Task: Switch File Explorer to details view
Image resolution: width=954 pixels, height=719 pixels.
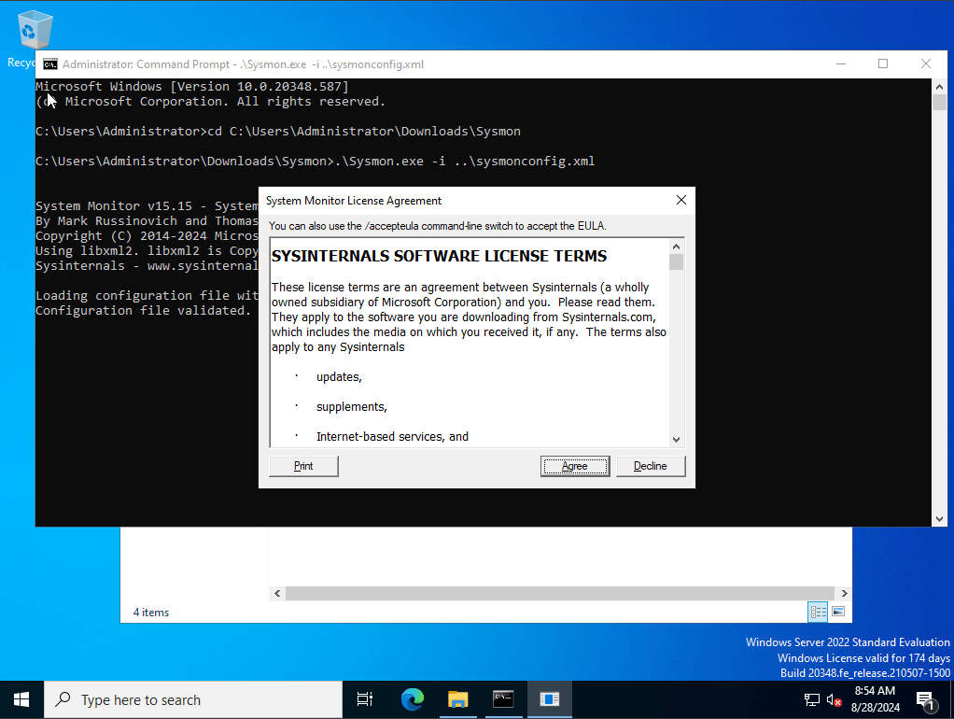Action: (x=818, y=612)
